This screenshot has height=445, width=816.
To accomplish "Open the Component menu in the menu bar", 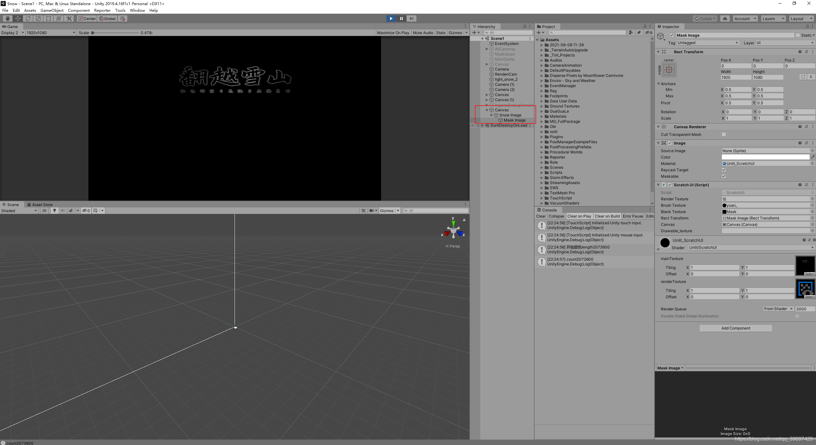I will pyautogui.click(x=79, y=10).
